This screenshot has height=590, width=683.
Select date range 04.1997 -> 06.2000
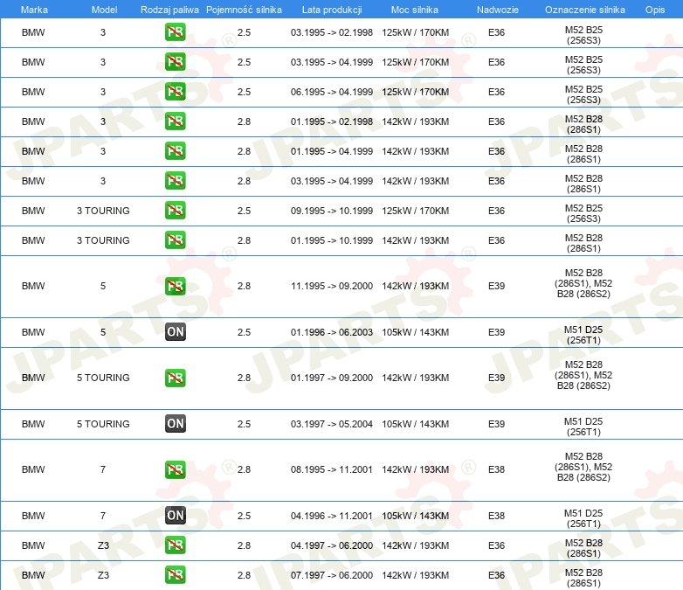click(x=332, y=545)
